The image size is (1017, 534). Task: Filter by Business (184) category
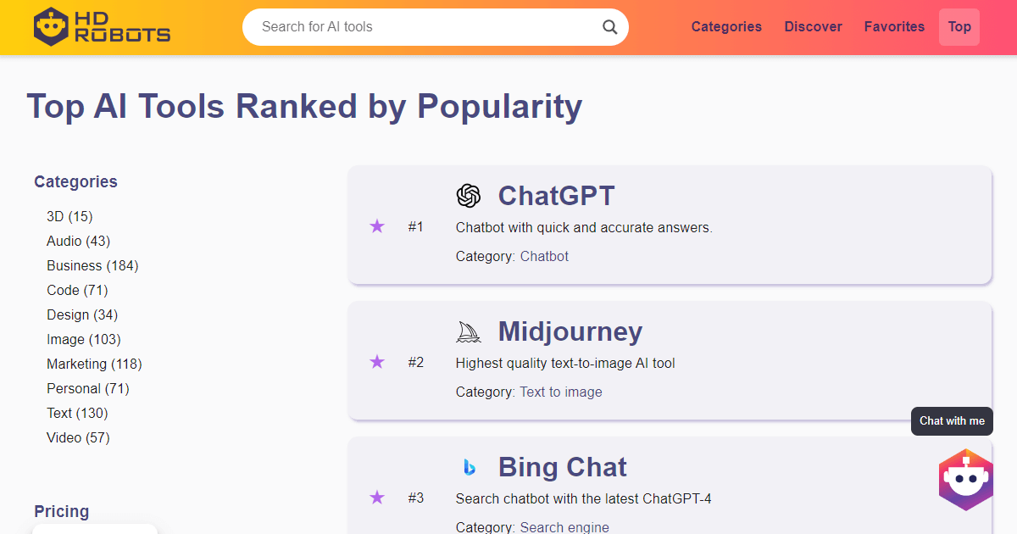coord(92,265)
